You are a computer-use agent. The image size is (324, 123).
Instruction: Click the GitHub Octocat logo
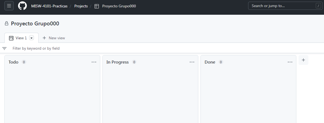(22, 6)
